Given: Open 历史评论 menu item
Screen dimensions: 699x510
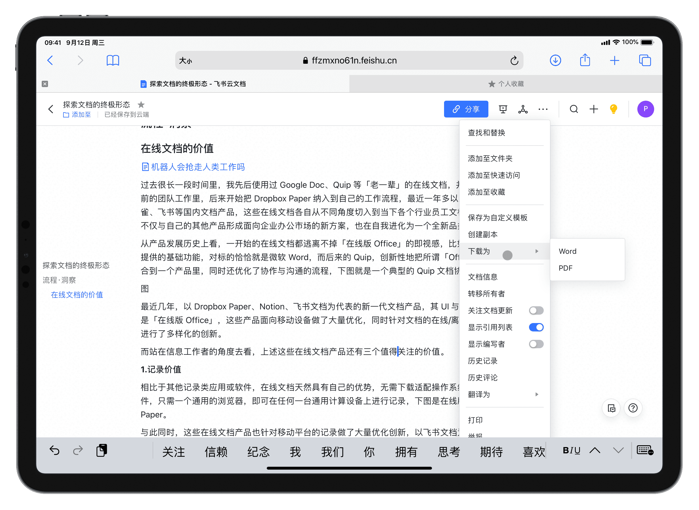Looking at the screenshot, I should [x=504, y=378].
